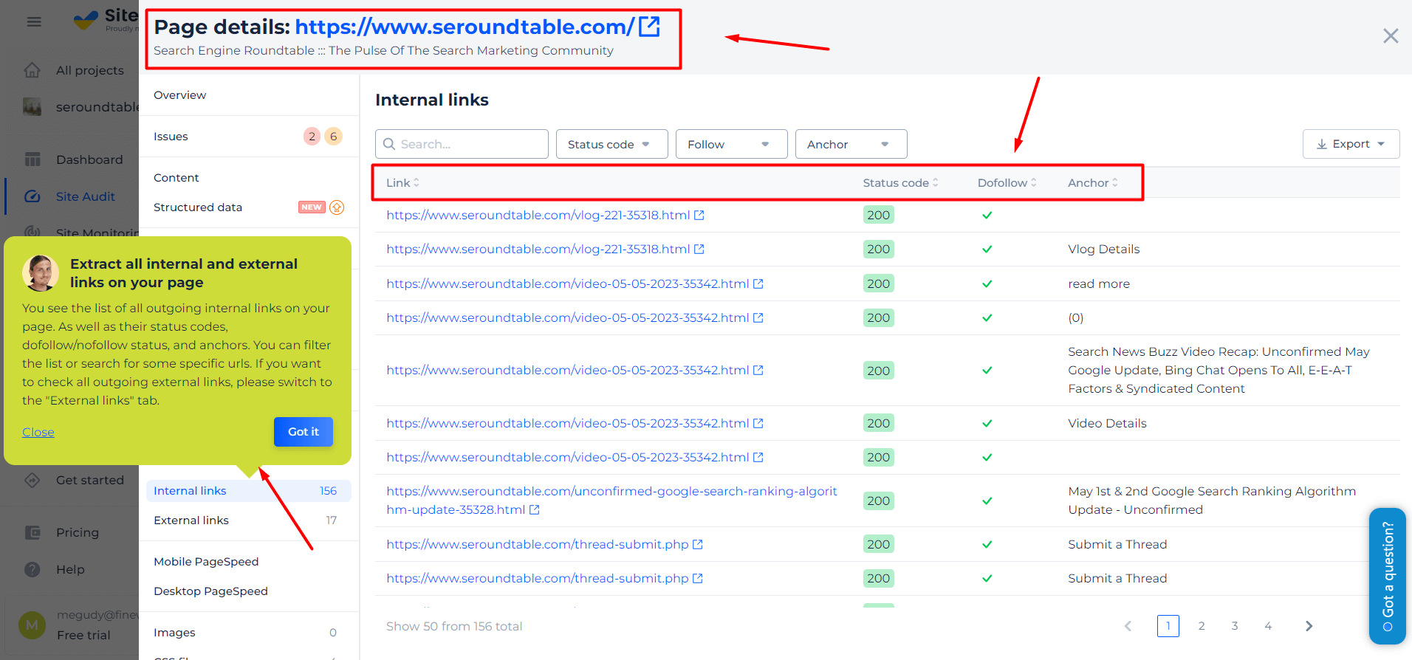Select current page 1 in pagination
This screenshot has width=1412, height=660.
(1168, 626)
